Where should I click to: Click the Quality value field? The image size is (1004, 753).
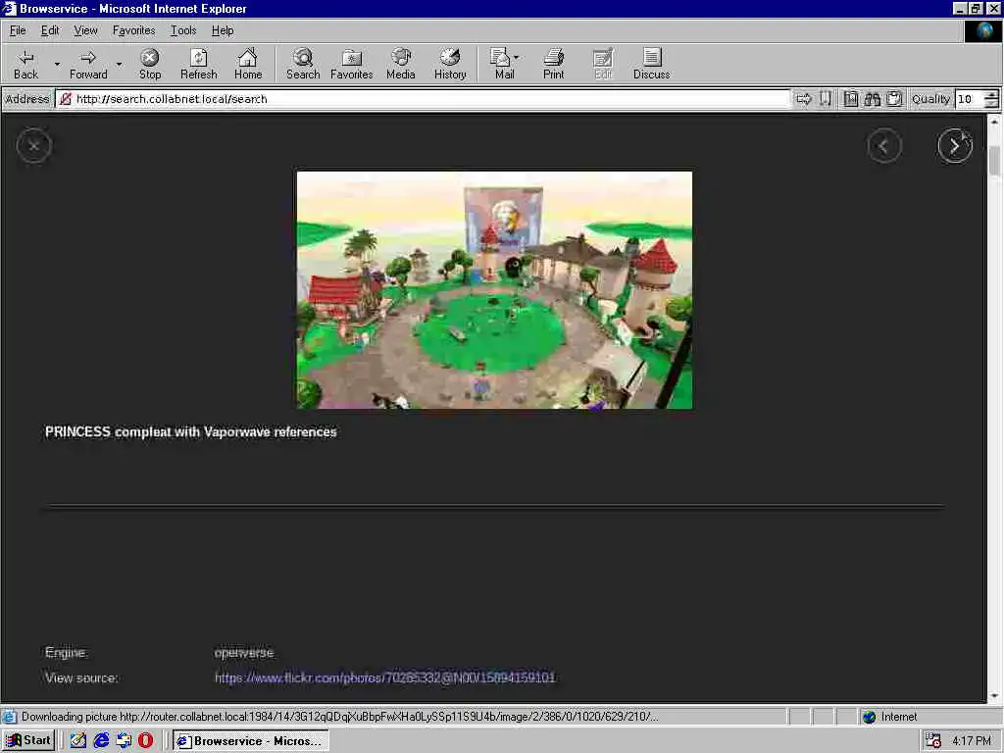pos(969,99)
